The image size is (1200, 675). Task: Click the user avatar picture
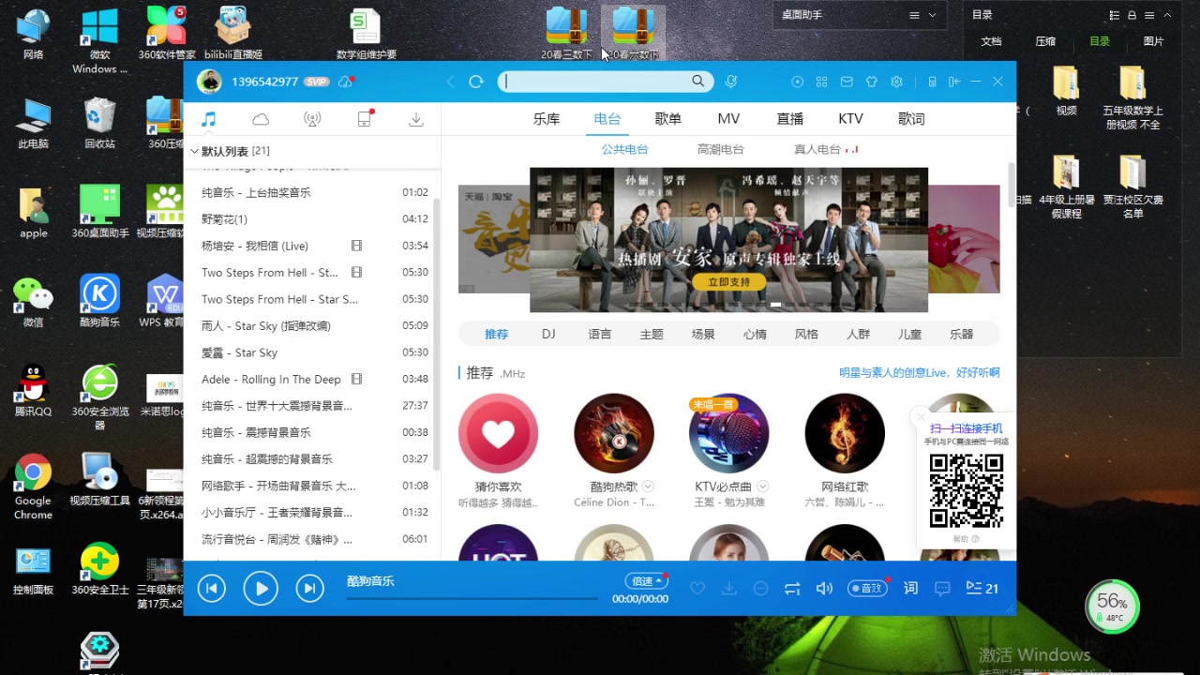209,82
